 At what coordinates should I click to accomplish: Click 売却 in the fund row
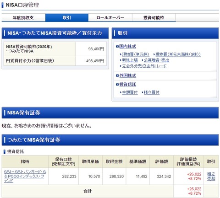pyautogui.click(x=211, y=178)
